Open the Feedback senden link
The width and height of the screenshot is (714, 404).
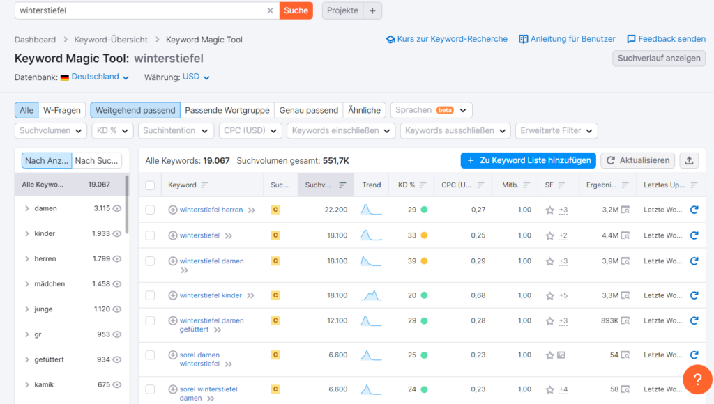pos(666,39)
